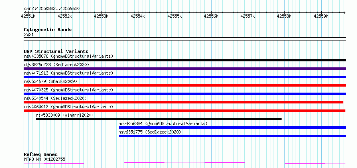Click the nsv4335876 (gnomADStructuralVariants) label
Viewport: 357px width, 168px height.
[x=69, y=56]
